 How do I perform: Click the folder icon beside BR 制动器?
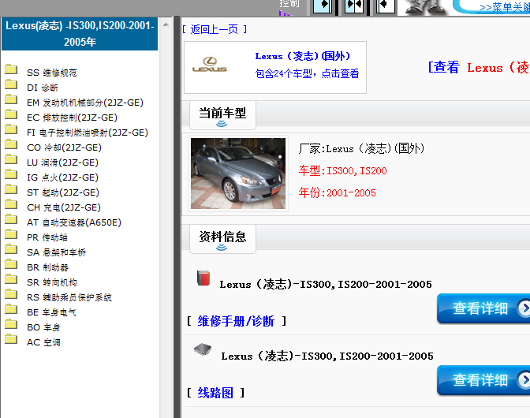[x=11, y=264]
